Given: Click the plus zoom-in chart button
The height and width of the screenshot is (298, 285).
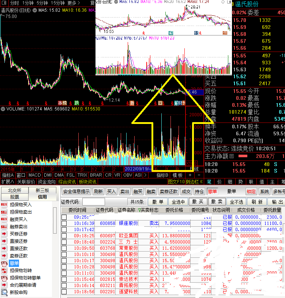Looking at the screenshot, I should tap(190, 175).
